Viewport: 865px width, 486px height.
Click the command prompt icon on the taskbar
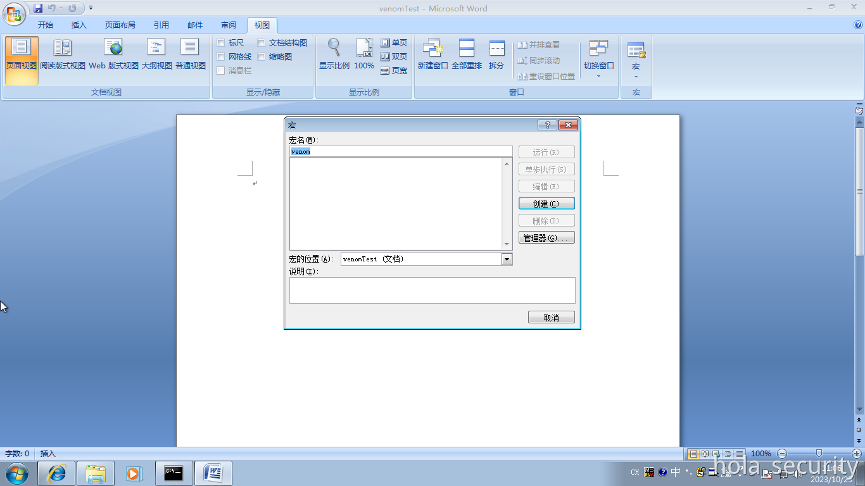(x=173, y=473)
